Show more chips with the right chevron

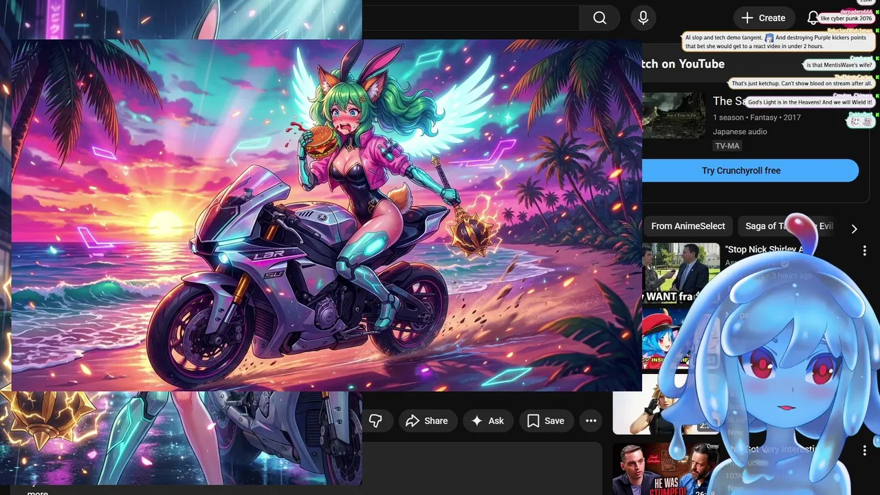pos(854,228)
